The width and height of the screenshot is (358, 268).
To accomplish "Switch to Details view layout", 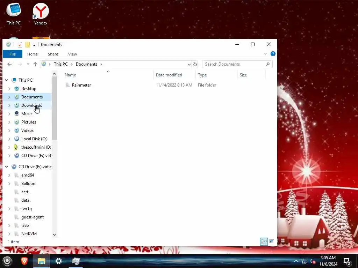I will point(264,241).
